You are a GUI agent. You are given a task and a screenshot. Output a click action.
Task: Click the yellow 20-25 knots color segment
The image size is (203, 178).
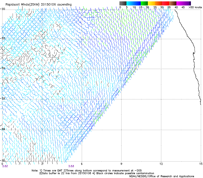click(151, 3)
